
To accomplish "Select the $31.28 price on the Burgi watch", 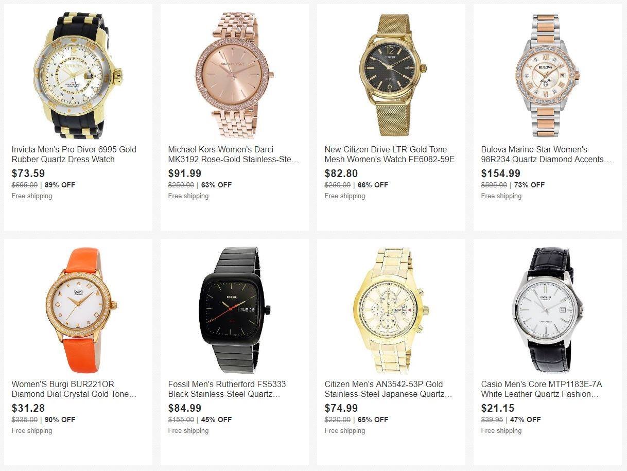I will [28, 408].
